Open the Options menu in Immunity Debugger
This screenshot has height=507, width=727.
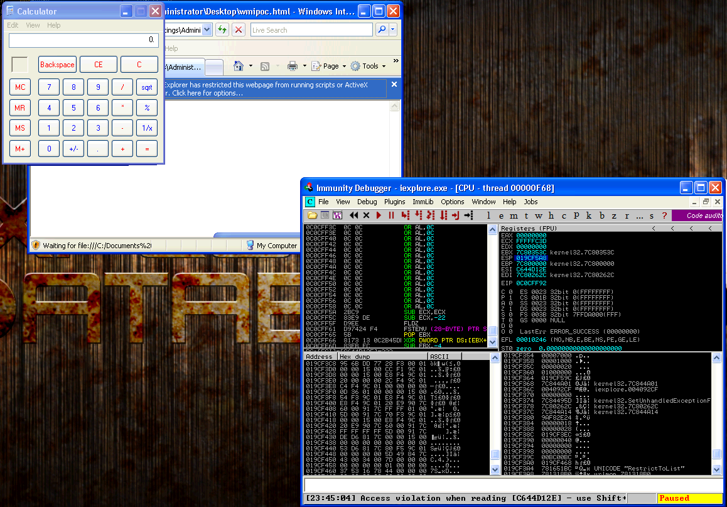453,202
